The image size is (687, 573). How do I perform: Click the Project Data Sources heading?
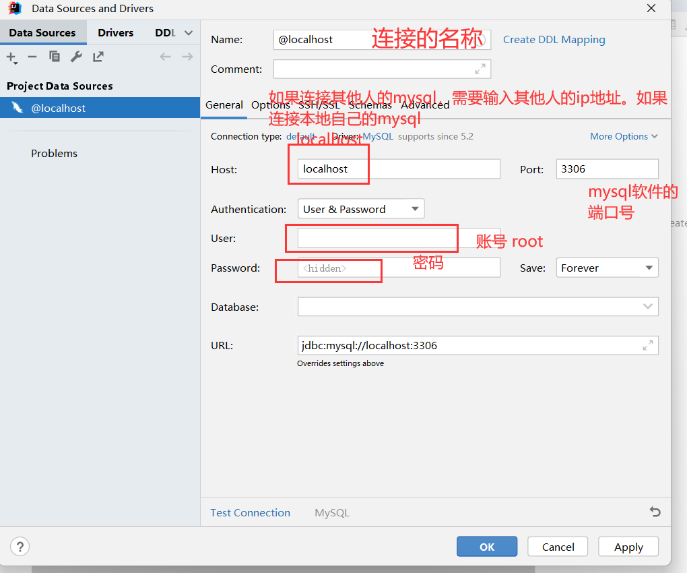point(59,86)
